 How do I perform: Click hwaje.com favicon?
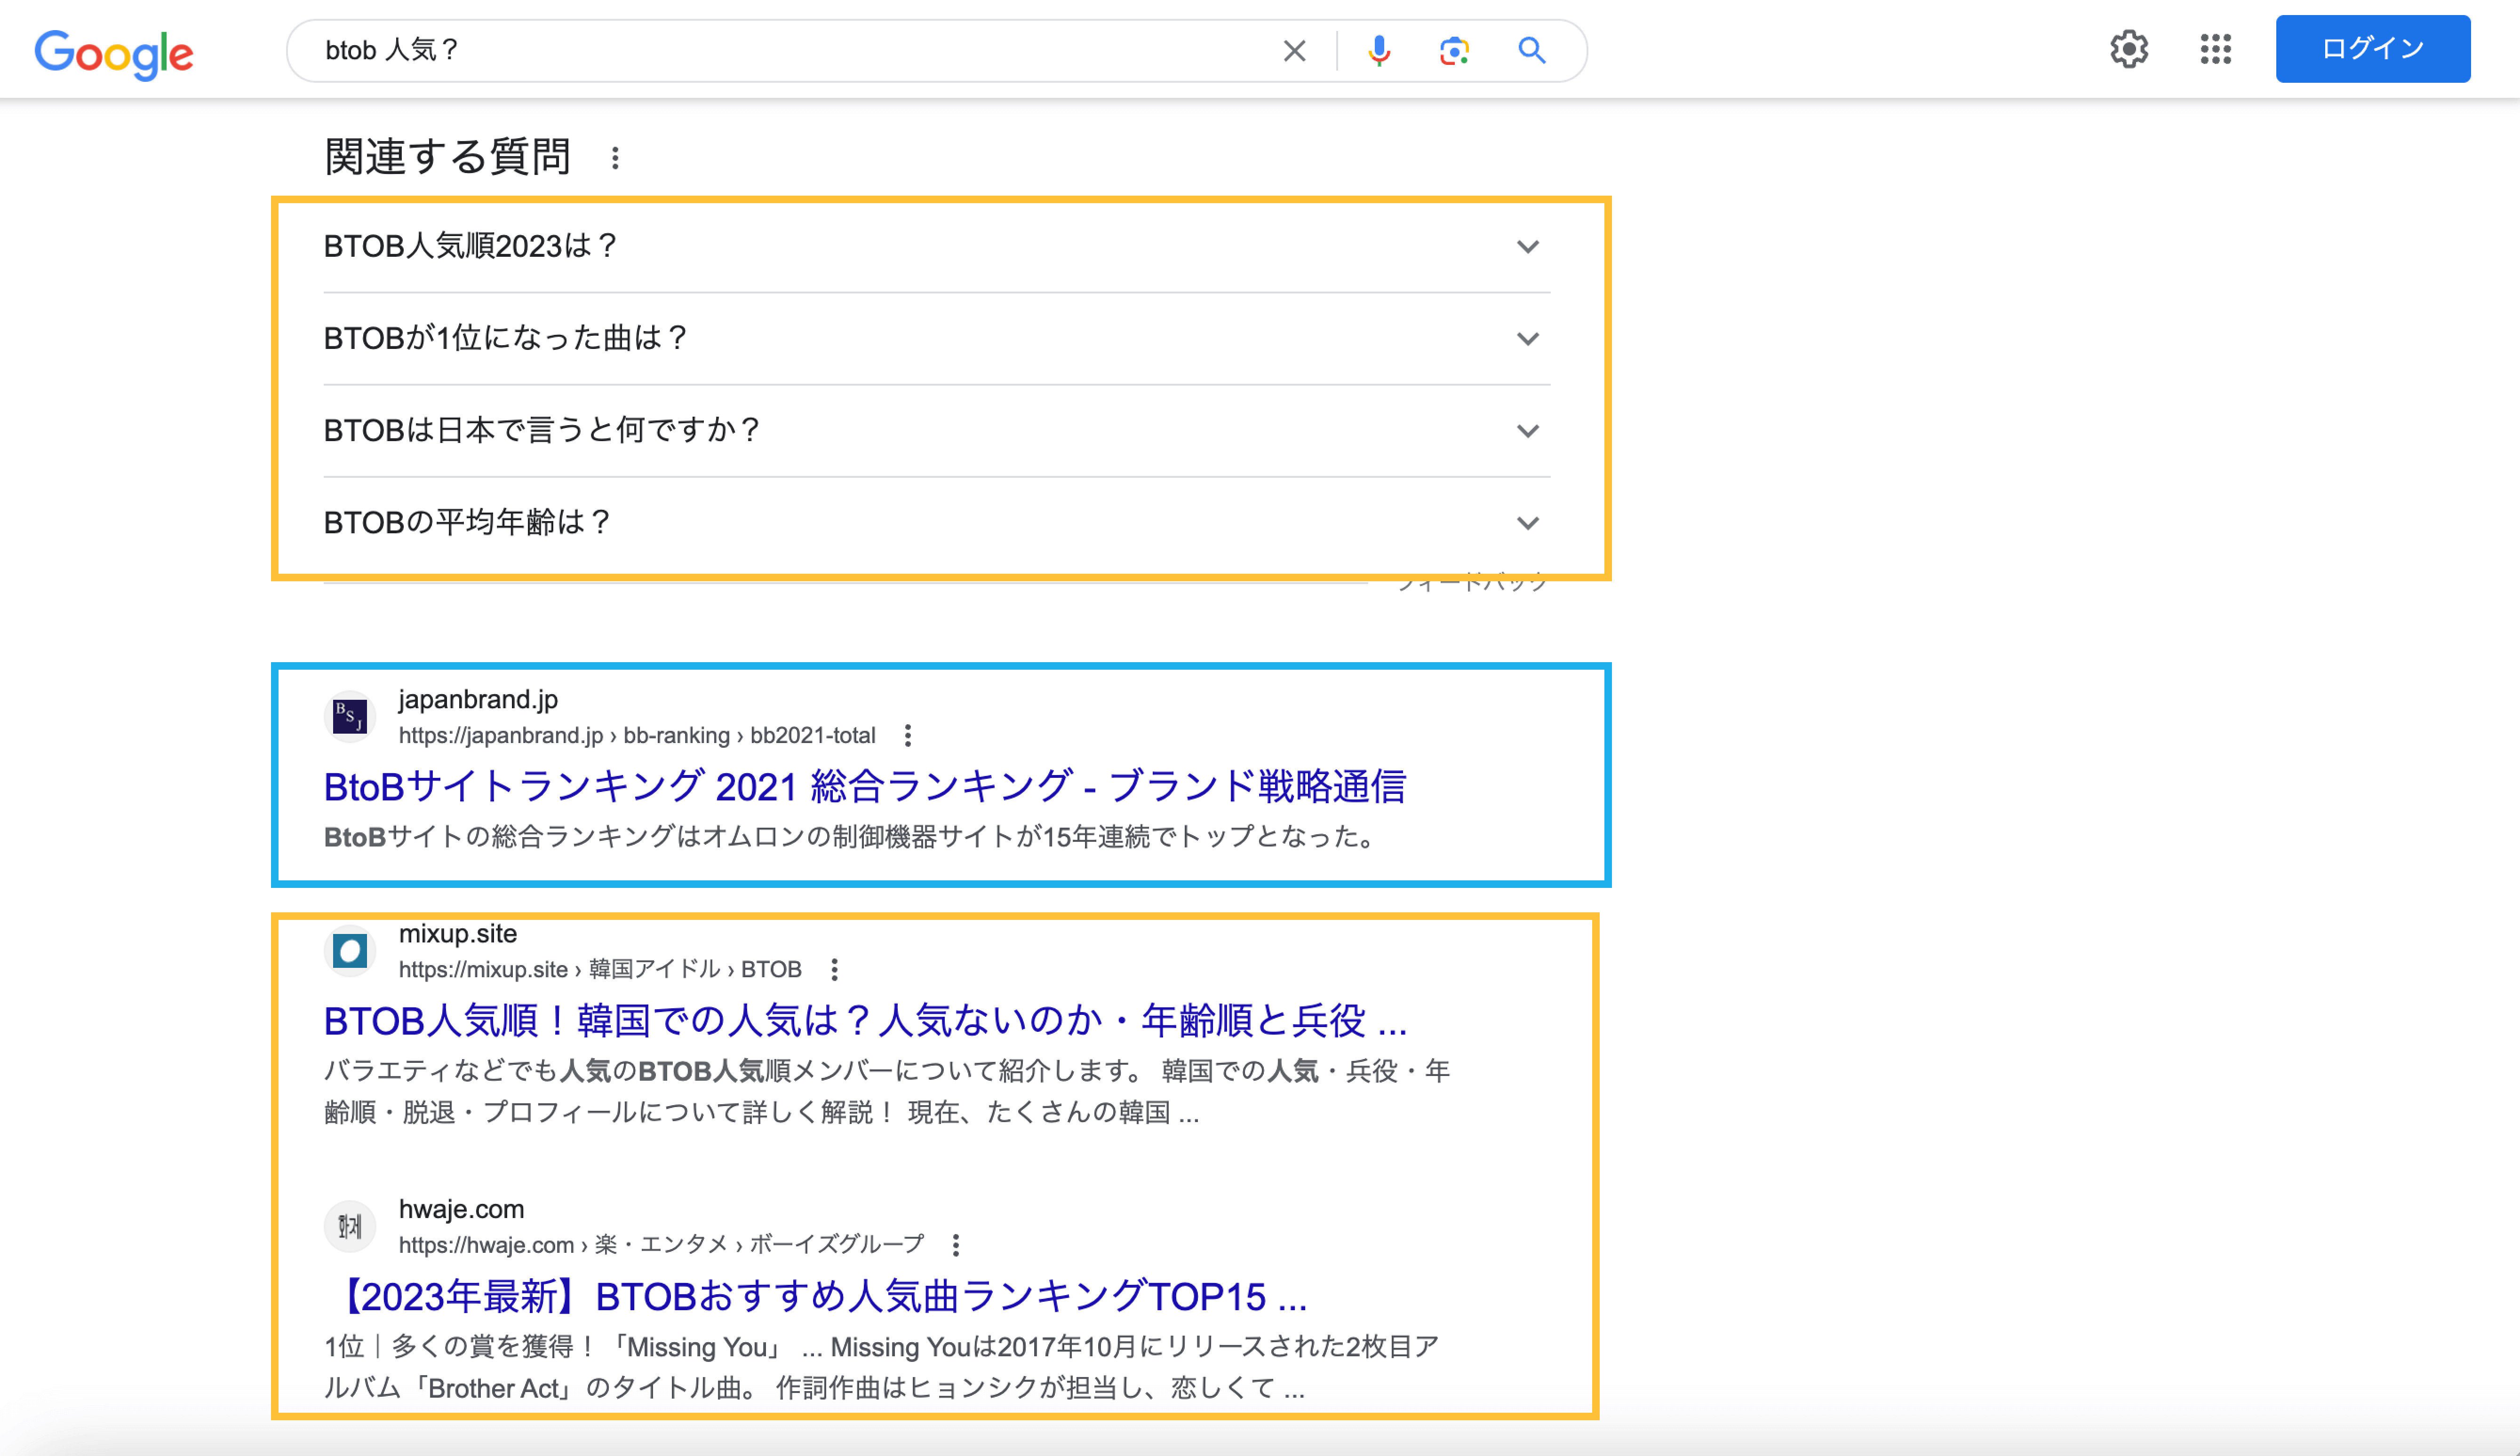coord(349,1226)
